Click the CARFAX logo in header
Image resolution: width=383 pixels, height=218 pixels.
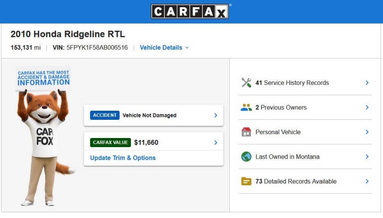coord(190,11)
